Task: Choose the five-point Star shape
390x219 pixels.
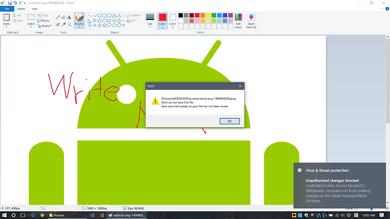Action: (x=100, y=25)
